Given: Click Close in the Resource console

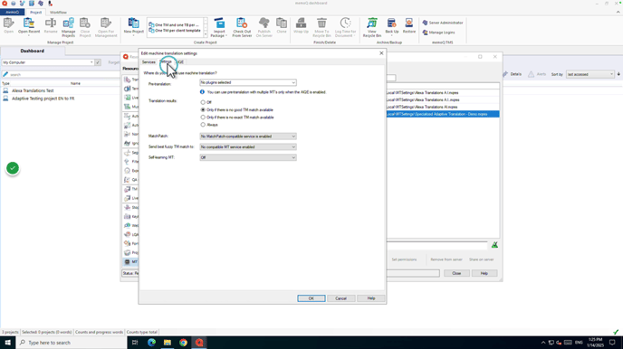Looking at the screenshot, I should (456, 273).
